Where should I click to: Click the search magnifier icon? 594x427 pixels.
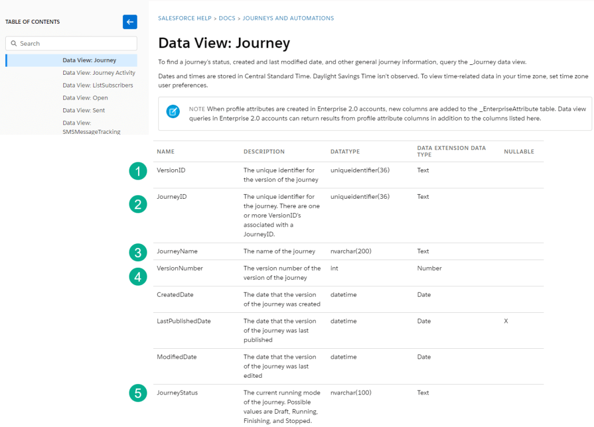[14, 43]
